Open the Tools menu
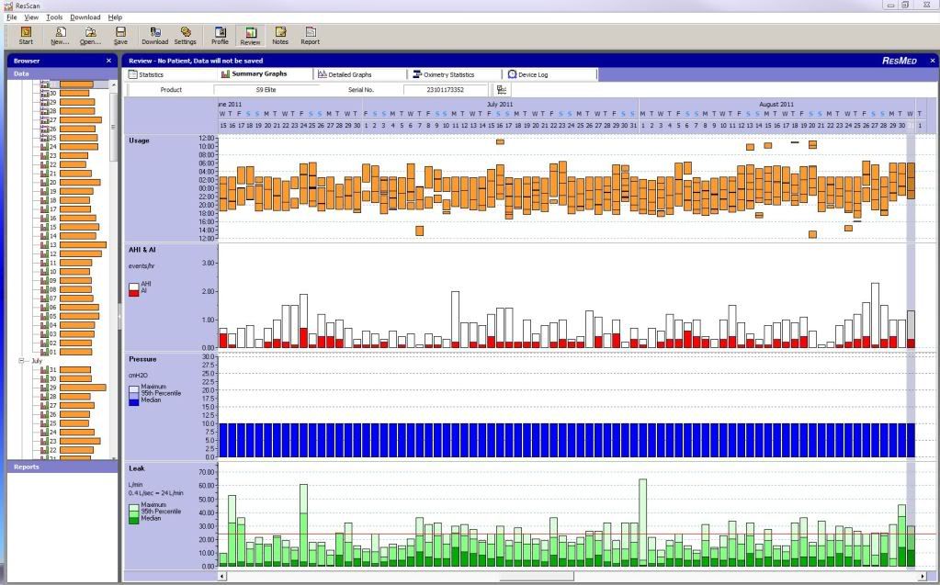Viewport: 940px width, 585px height. [54, 17]
